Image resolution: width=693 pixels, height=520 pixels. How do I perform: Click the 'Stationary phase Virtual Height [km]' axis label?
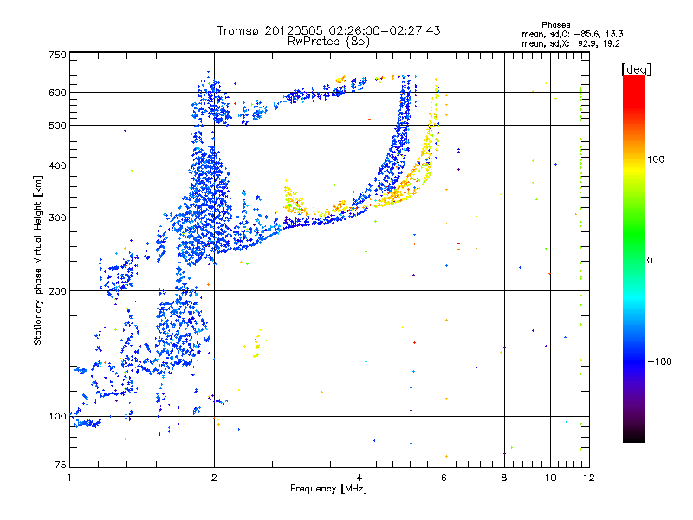(38, 261)
